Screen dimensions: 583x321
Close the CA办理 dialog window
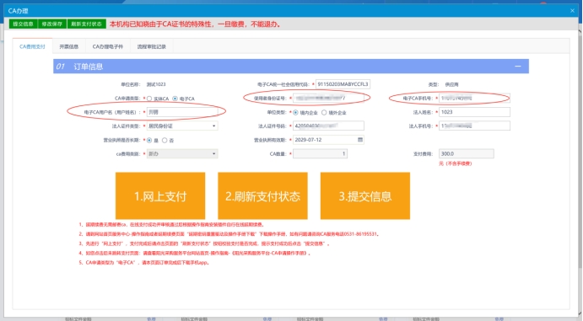tap(572, 11)
